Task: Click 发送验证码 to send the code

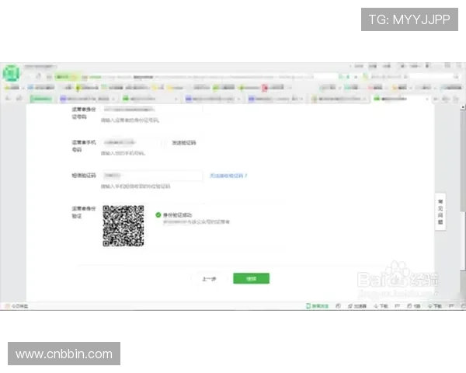Action: 183,143
